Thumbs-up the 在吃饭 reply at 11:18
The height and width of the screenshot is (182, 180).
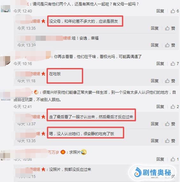click(170, 81)
